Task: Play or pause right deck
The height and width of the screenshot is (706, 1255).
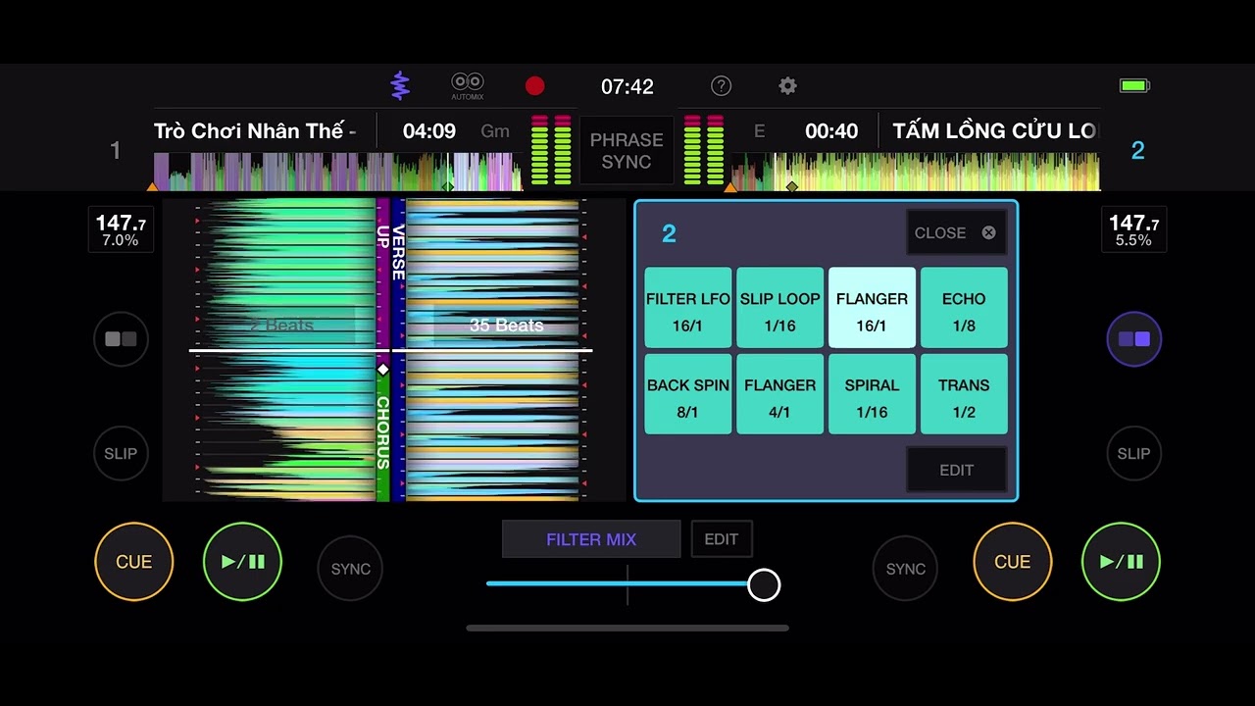Action: coord(1121,562)
